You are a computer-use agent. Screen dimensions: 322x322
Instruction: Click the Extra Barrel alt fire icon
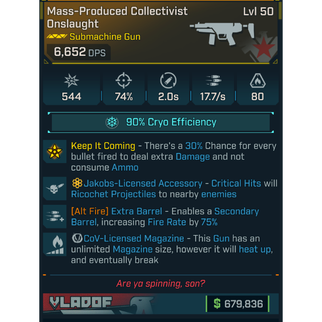tap(55, 216)
